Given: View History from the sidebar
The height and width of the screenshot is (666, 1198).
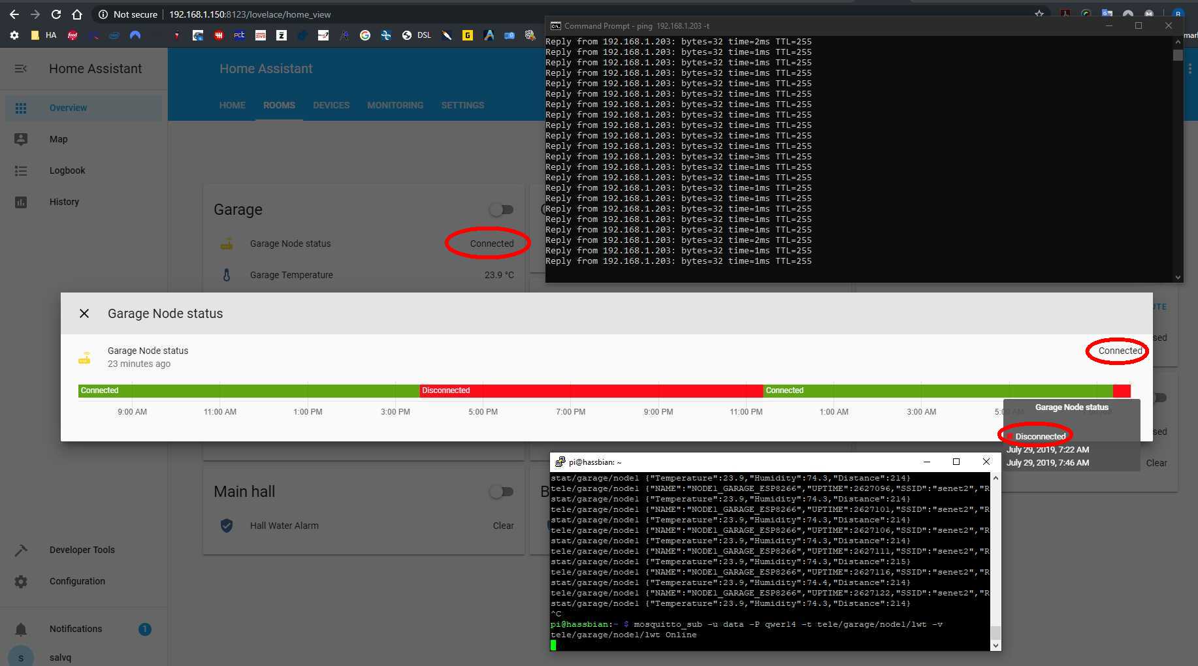Looking at the screenshot, I should [x=64, y=202].
